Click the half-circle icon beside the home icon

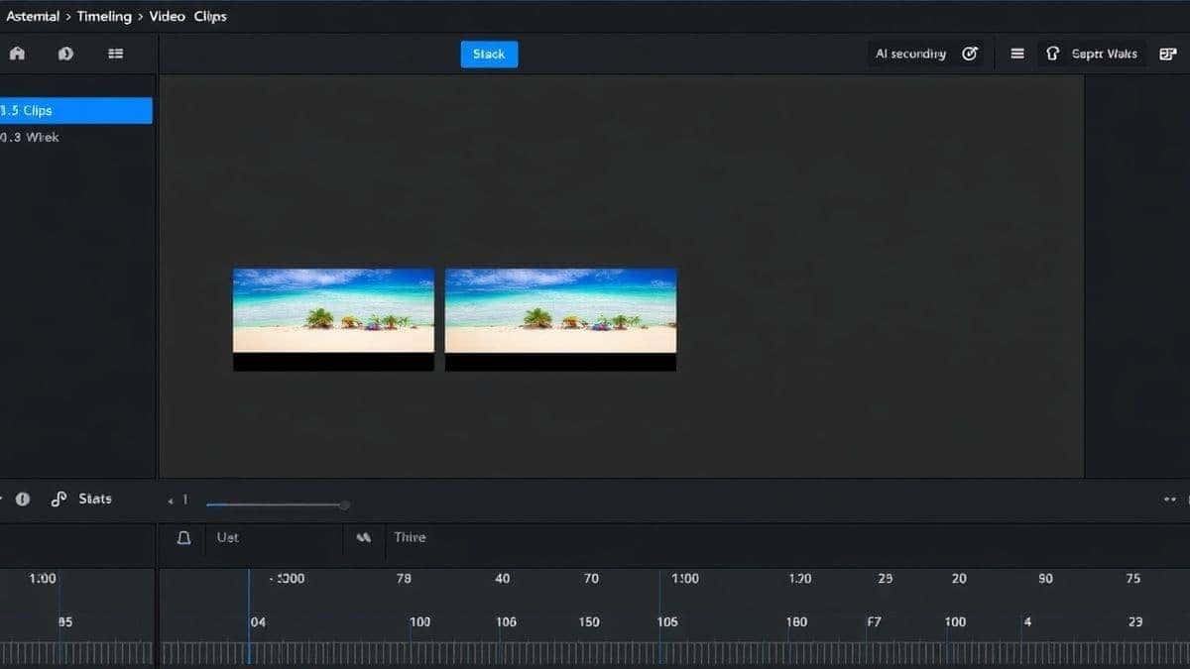(x=65, y=54)
